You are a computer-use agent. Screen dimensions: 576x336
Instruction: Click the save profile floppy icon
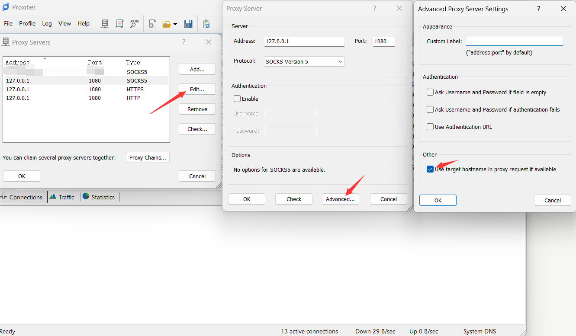coord(188,24)
